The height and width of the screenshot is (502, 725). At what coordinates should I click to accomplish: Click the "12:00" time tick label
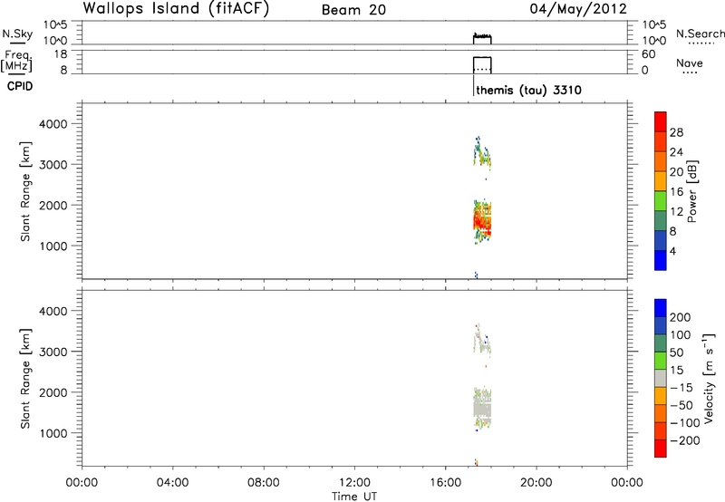(354, 483)
